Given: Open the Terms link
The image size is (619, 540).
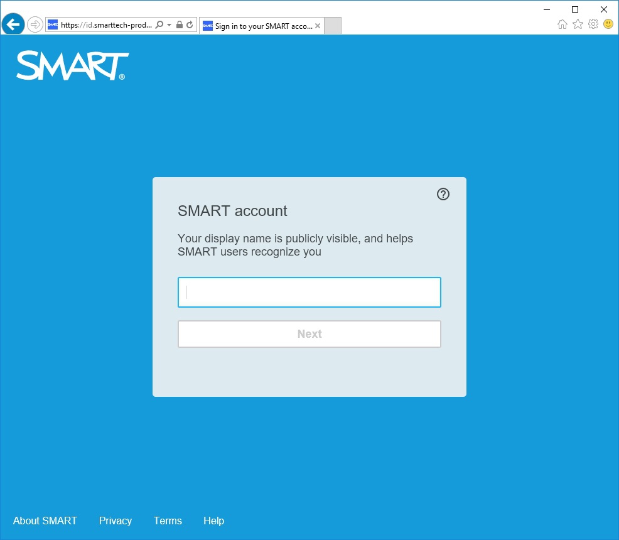Looking at the screenshot, I should [x=168, y=521].
